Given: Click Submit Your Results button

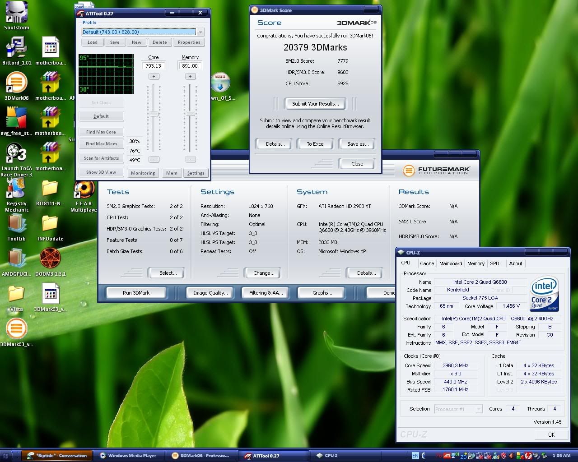Looking at the screenshot, I should point(315,104).
